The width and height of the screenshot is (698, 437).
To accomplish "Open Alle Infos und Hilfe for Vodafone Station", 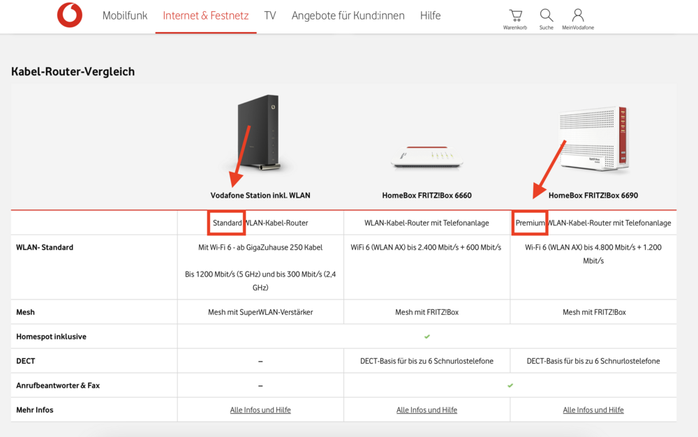I will [x=260, y=410].
